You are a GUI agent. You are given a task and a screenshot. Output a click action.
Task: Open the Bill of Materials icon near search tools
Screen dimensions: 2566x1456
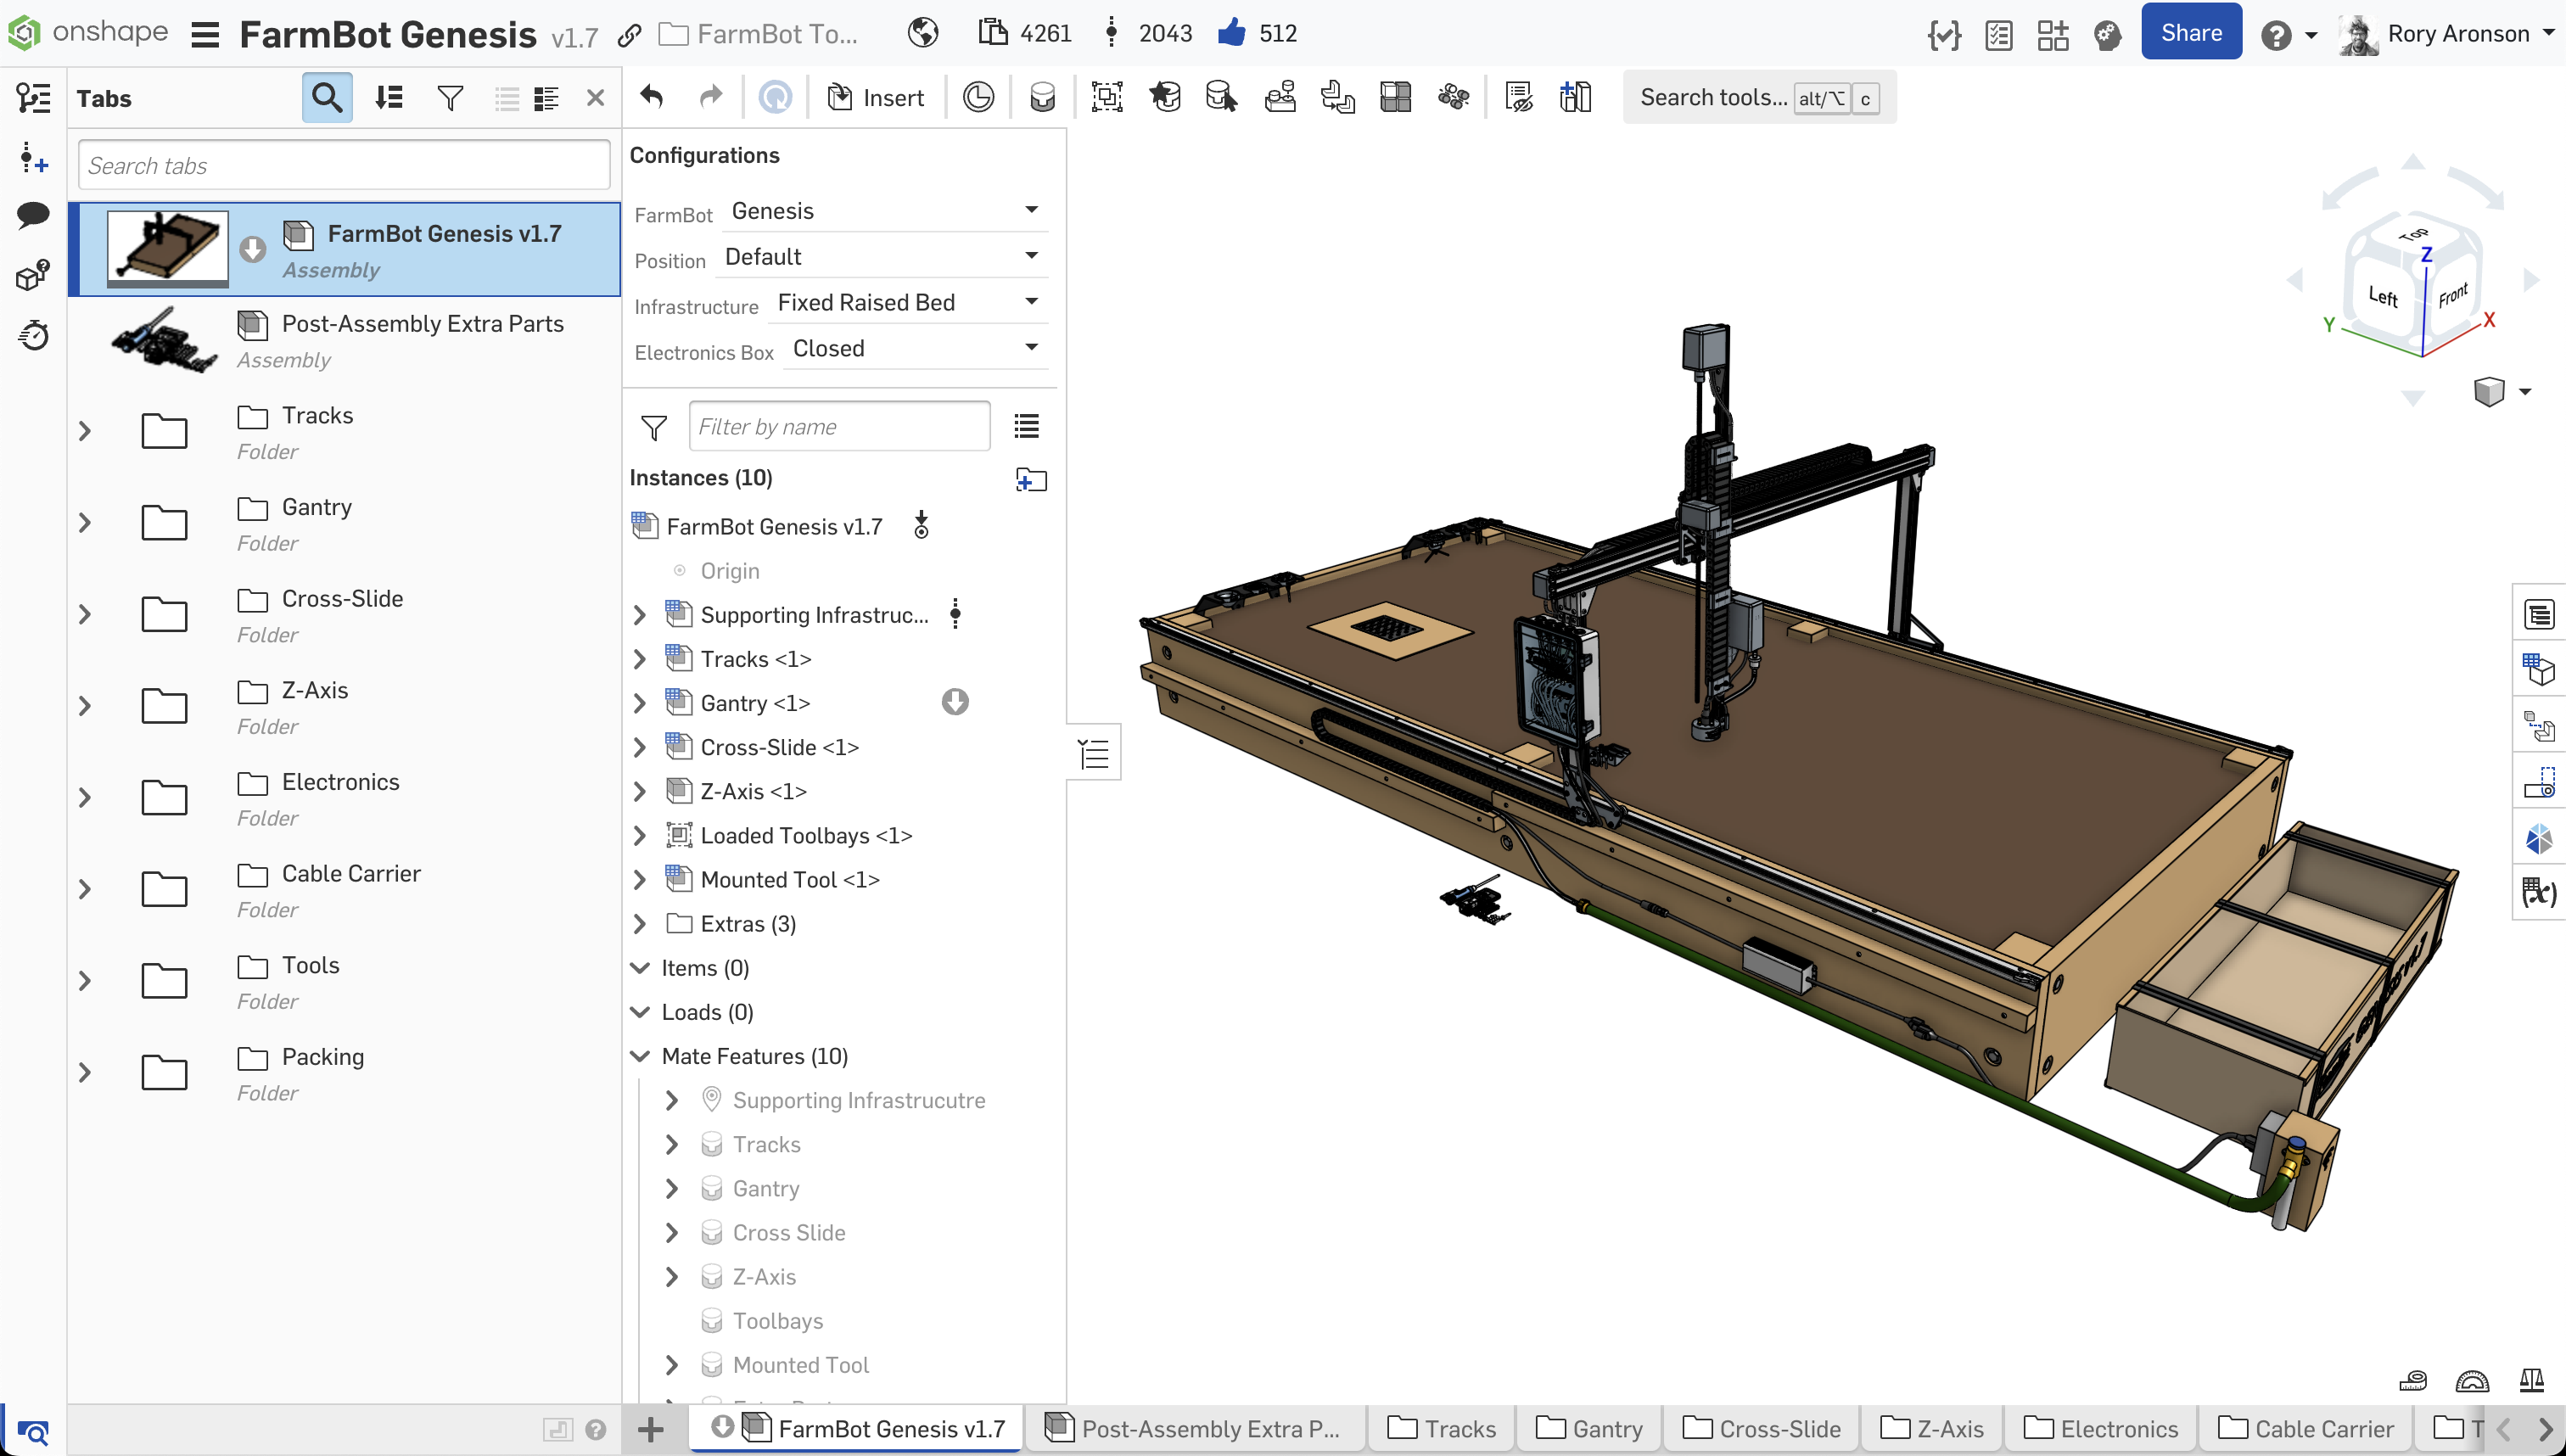coord(1575,96)
